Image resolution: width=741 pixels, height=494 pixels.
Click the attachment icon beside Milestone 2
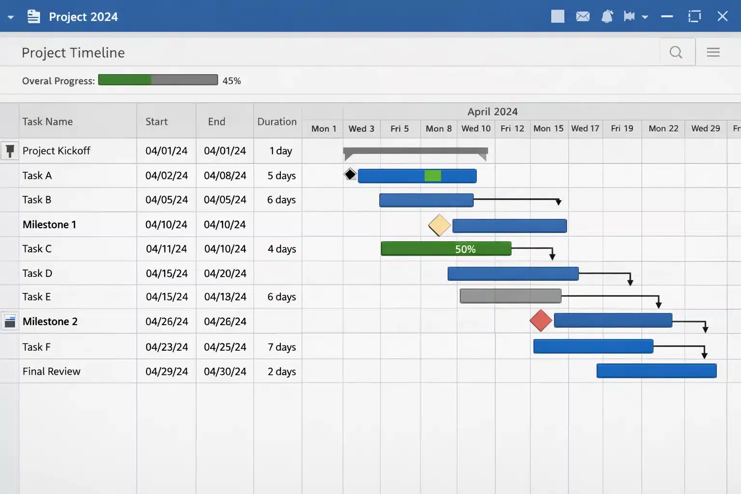click(9, 321)
